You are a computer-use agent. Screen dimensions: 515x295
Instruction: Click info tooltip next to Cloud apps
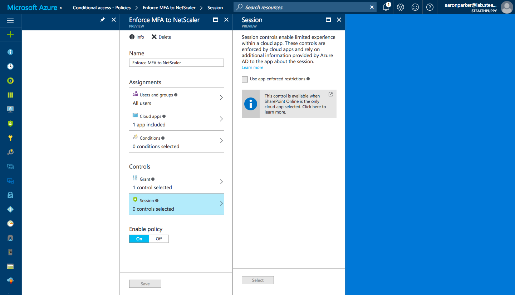point(164,116)
